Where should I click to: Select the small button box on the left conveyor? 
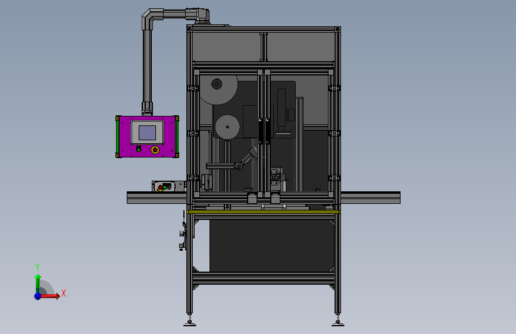(x=168, y=186)
